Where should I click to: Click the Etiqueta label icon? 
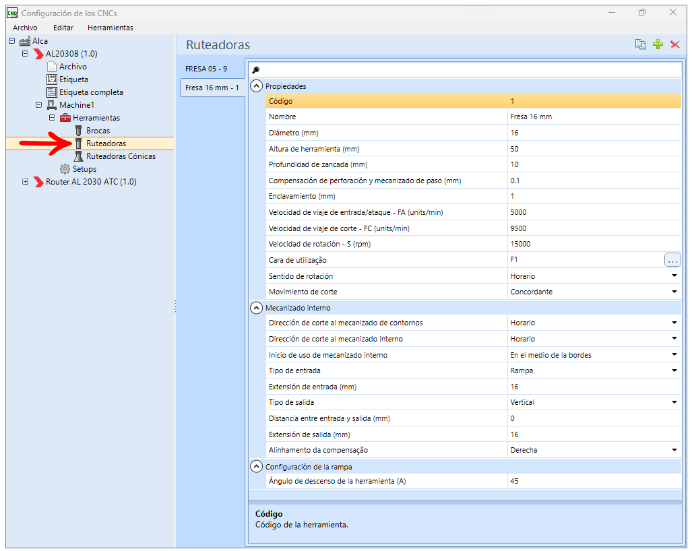pos(52,79)
